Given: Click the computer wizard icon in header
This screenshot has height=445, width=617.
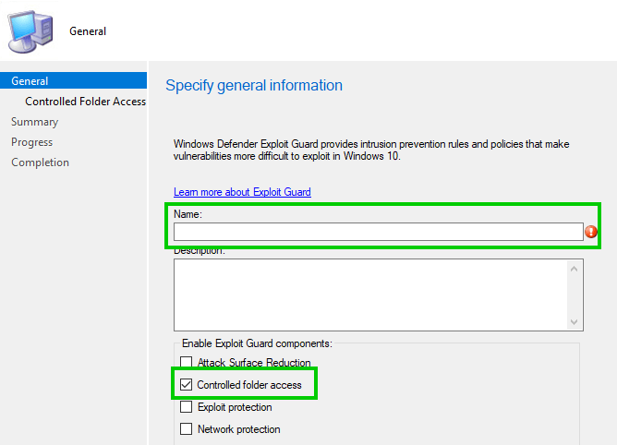Looking at the screenshot, I should (31, 30).
